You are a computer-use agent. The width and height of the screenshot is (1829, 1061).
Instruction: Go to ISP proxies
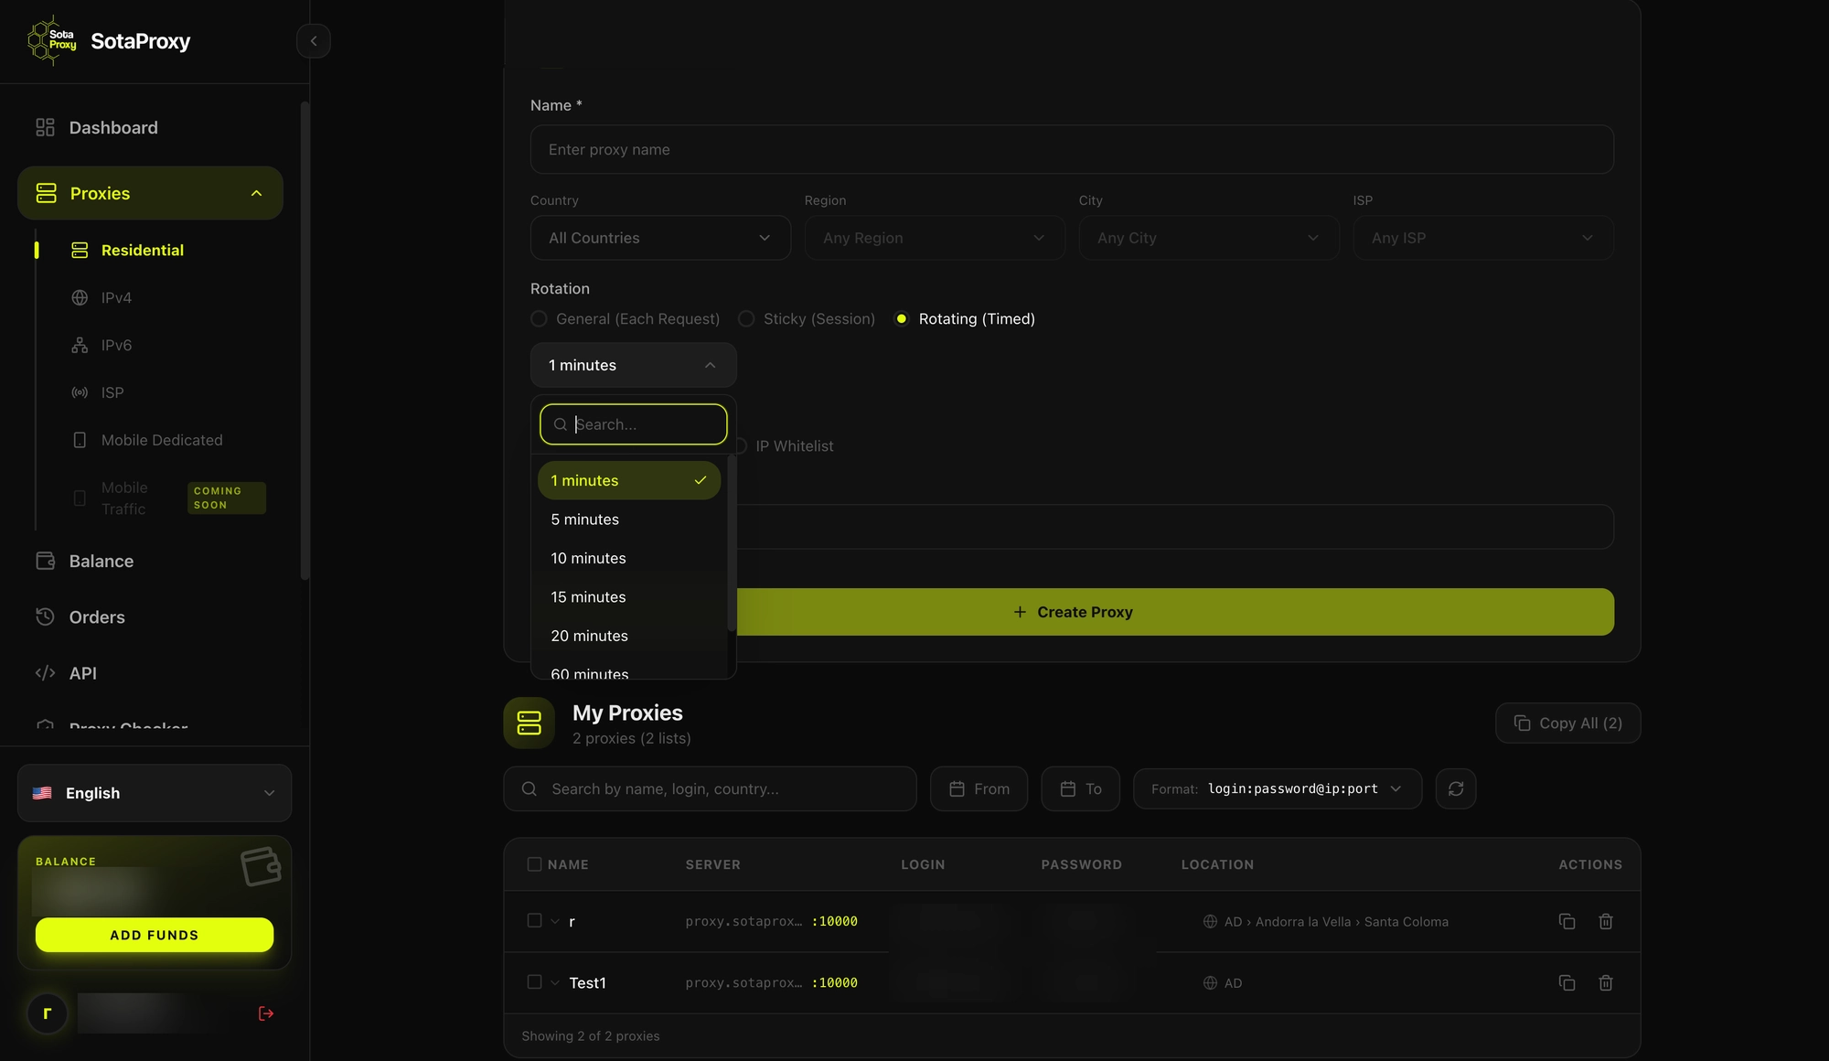tap(112, 393)
